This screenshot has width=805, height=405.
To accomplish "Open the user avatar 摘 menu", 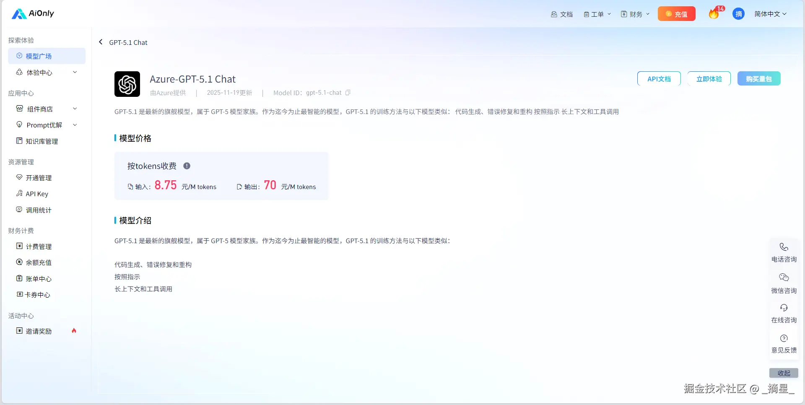I will click(738, 14).
